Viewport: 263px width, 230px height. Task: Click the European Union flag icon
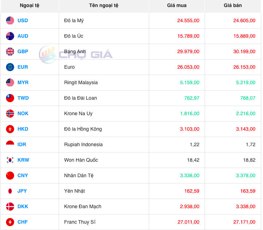click(10, 67)
